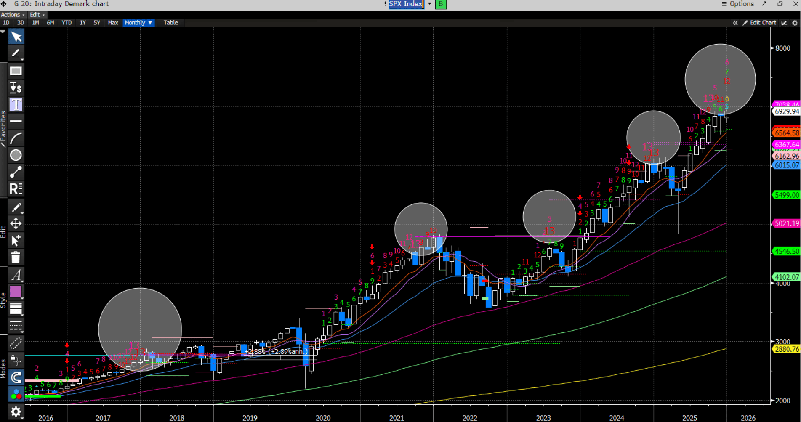Select the rectangle drawing tool
The height and width of the screenshot is (422, 801).
pos(16,71)
